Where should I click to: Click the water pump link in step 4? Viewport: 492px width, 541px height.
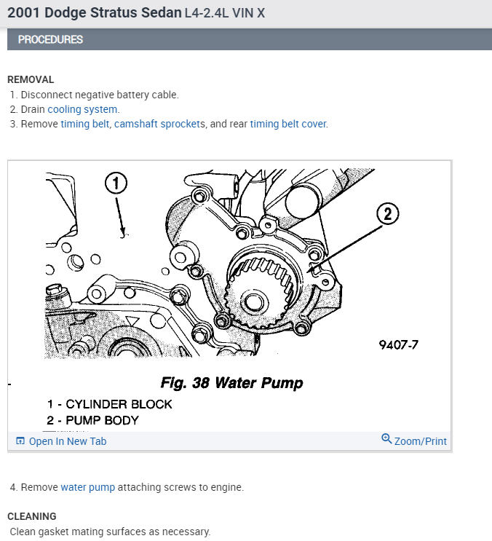tap(88, 487)
